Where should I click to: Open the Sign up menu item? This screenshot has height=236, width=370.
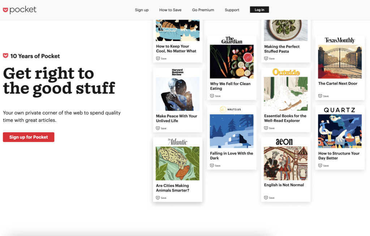pyautogui.click(x=142, y=10)
